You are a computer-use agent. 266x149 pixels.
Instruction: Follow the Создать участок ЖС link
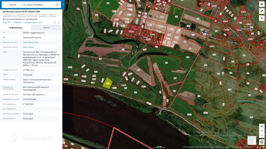coord(34,23)
